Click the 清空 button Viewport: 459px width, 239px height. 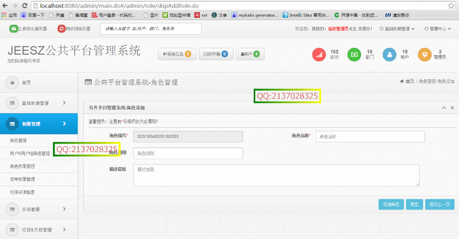coord(414,204)
